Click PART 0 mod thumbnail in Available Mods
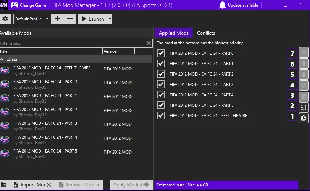Image resolution: width=310 pixels, height=191 pixels. pyautogui.click(x=5, y=84)
